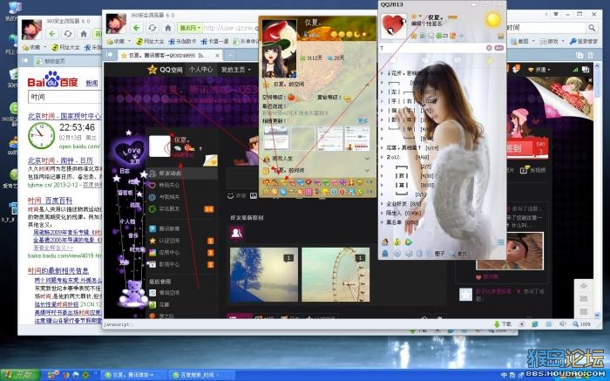
Task: Open the QQ main menu penguin icon
Action: [385, 254]
